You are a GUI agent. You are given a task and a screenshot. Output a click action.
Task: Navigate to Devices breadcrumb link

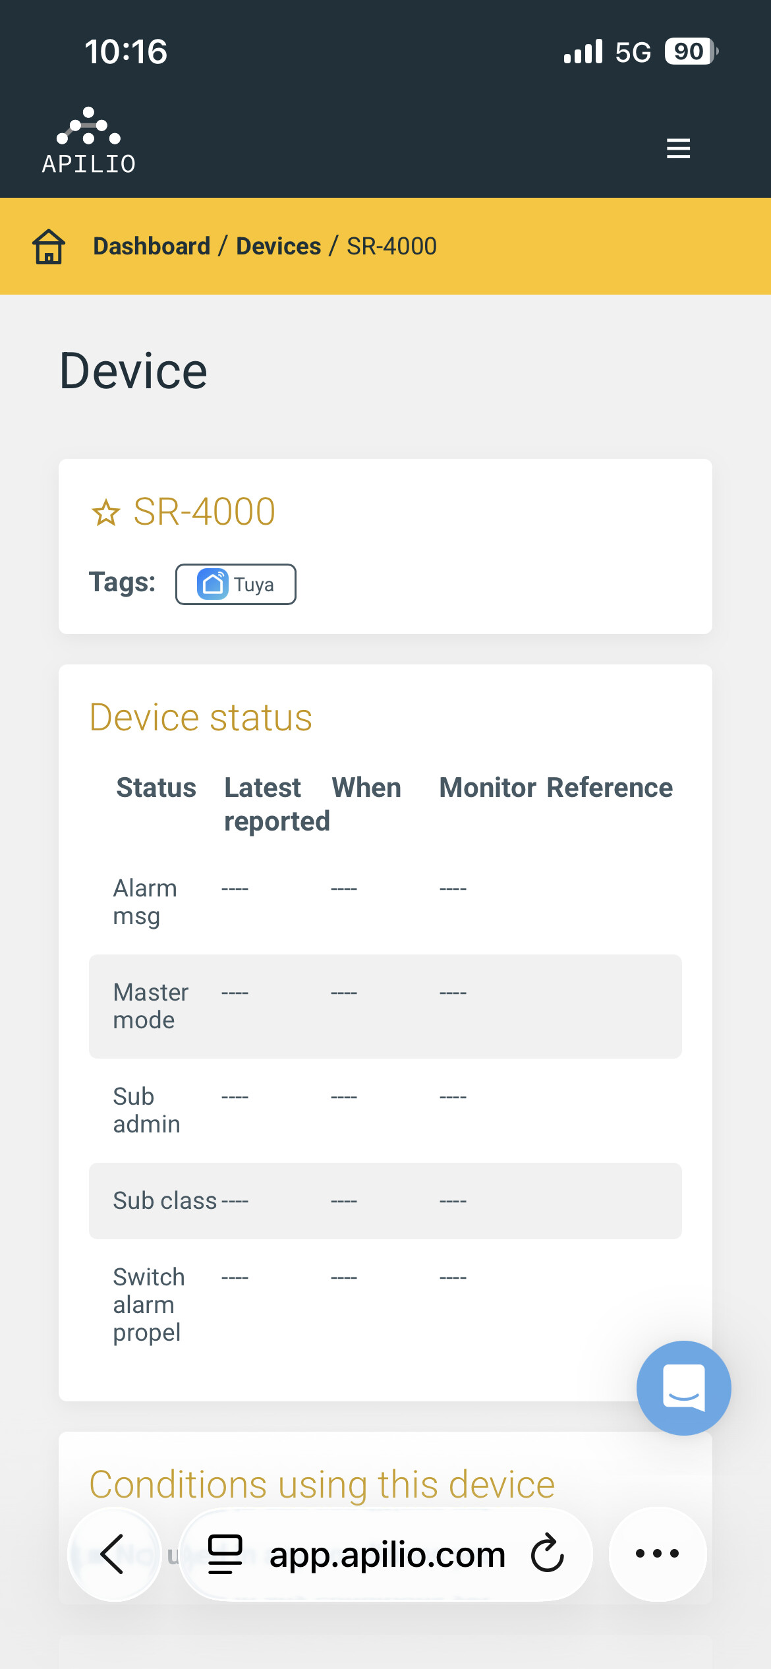[278, 247]
